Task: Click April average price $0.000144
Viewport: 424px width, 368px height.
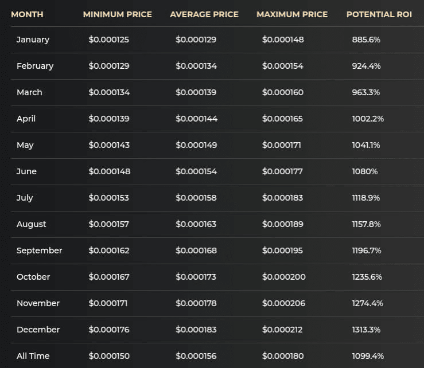Action: point(197,119)
